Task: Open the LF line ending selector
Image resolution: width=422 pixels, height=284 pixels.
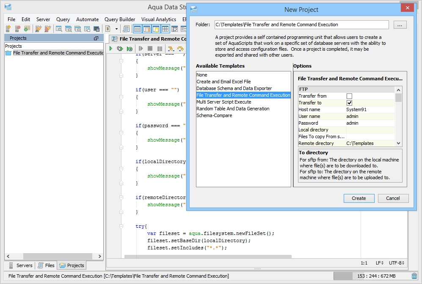Action: pos(380,263)
